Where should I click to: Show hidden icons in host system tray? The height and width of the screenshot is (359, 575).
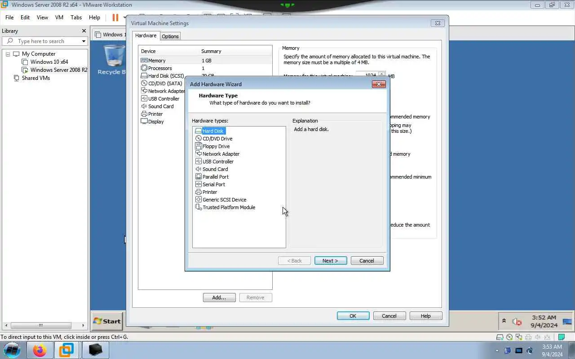pyautogui.click(x=497, y=350)
